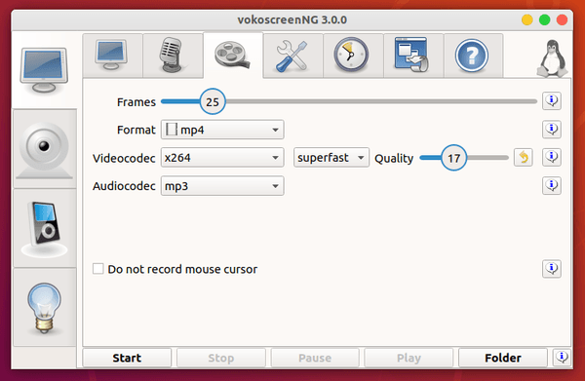This screenshot has height=381, width=585.
Task: Open the Webcam section in sidebar
Action: (x=45, y=149)
